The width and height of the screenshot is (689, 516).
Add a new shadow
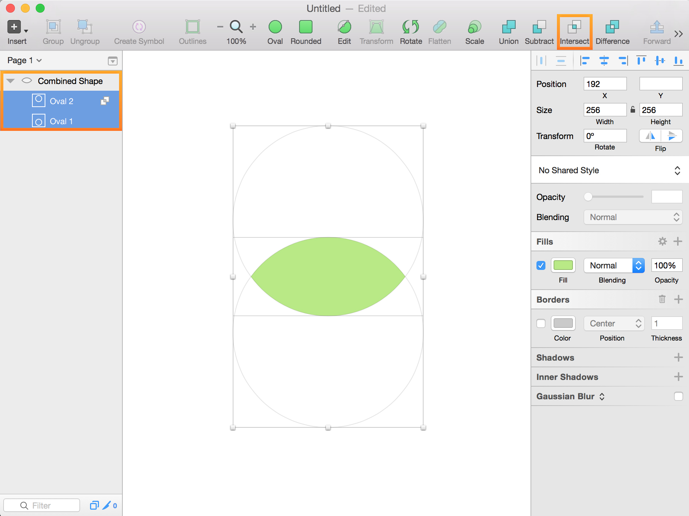click(x=678, y=357)
